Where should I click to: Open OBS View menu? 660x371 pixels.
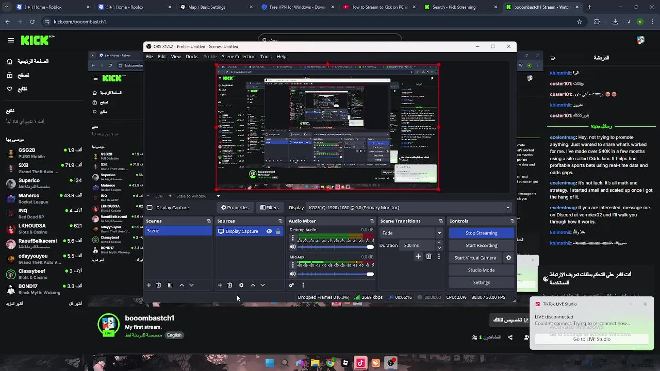pos(176,57)
